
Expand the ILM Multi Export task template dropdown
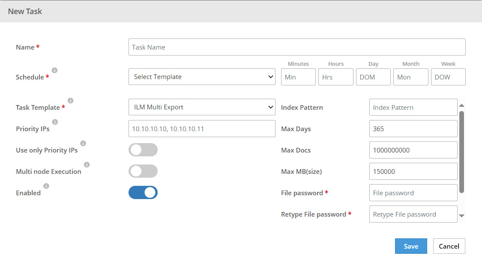click(x=202, y=107)
